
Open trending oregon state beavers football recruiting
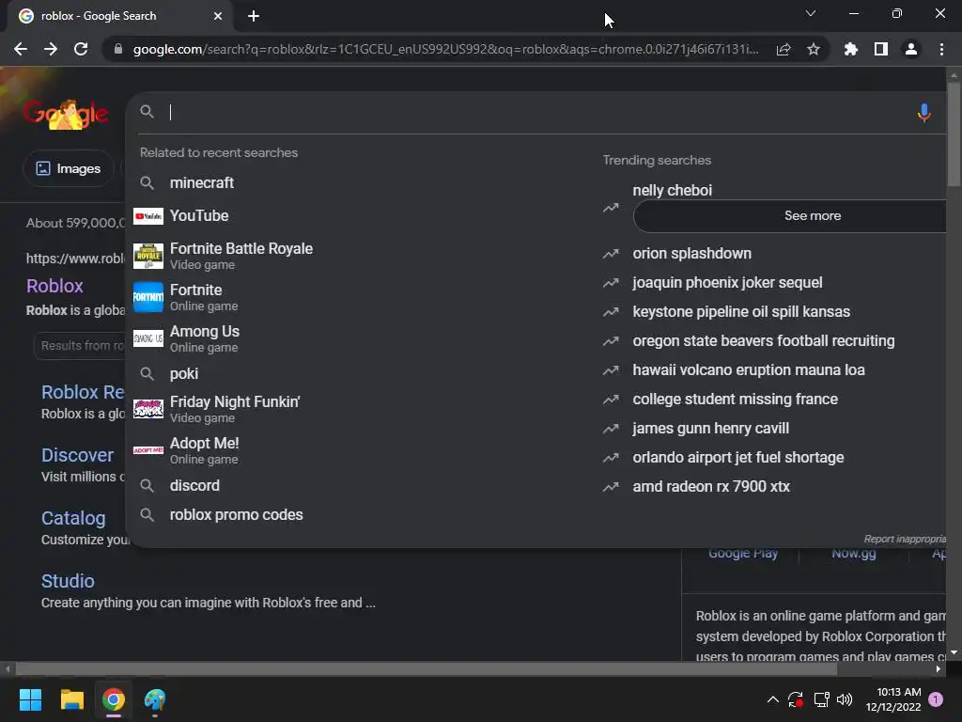[764, 340]
